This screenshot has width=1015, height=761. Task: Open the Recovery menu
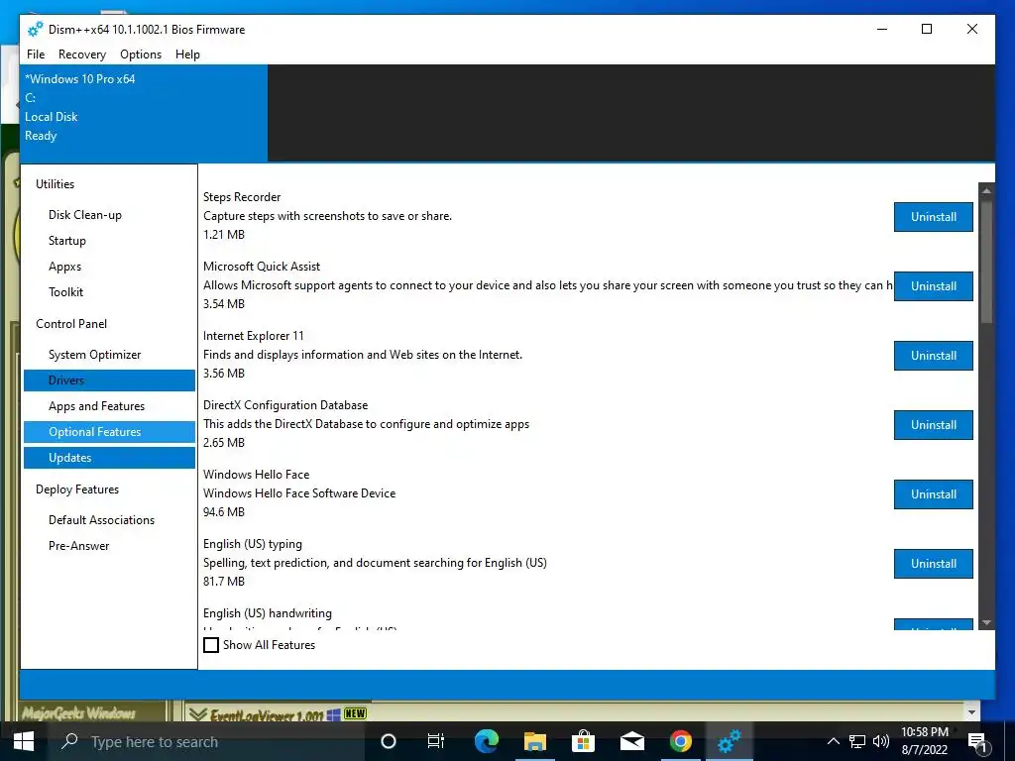point(82,54)
